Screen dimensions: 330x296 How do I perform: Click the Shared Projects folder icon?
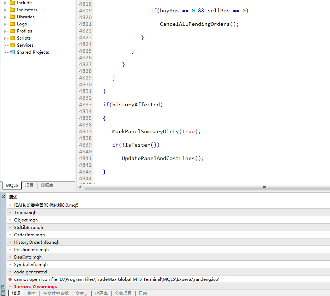[12, 52]
